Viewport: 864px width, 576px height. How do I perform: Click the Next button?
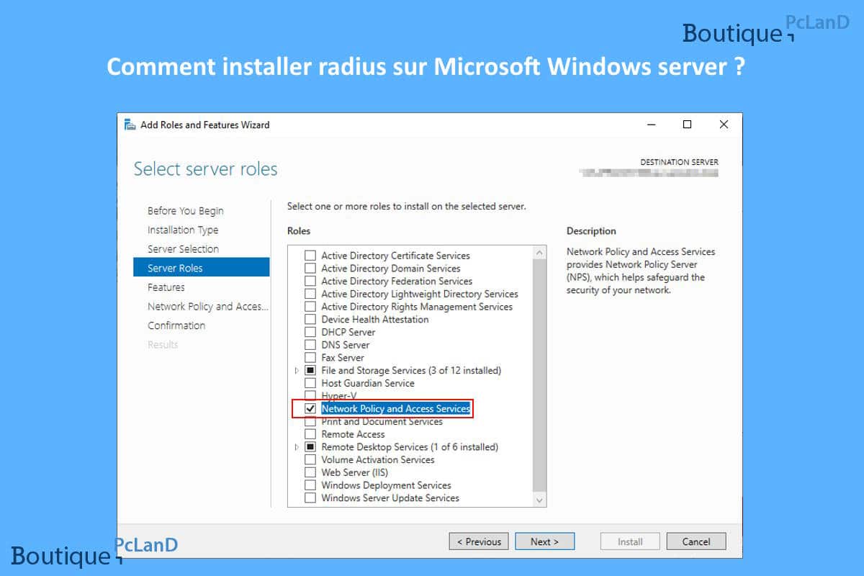click(545, 541)
